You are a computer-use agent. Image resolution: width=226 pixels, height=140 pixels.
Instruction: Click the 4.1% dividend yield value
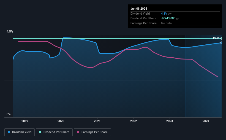164,14
